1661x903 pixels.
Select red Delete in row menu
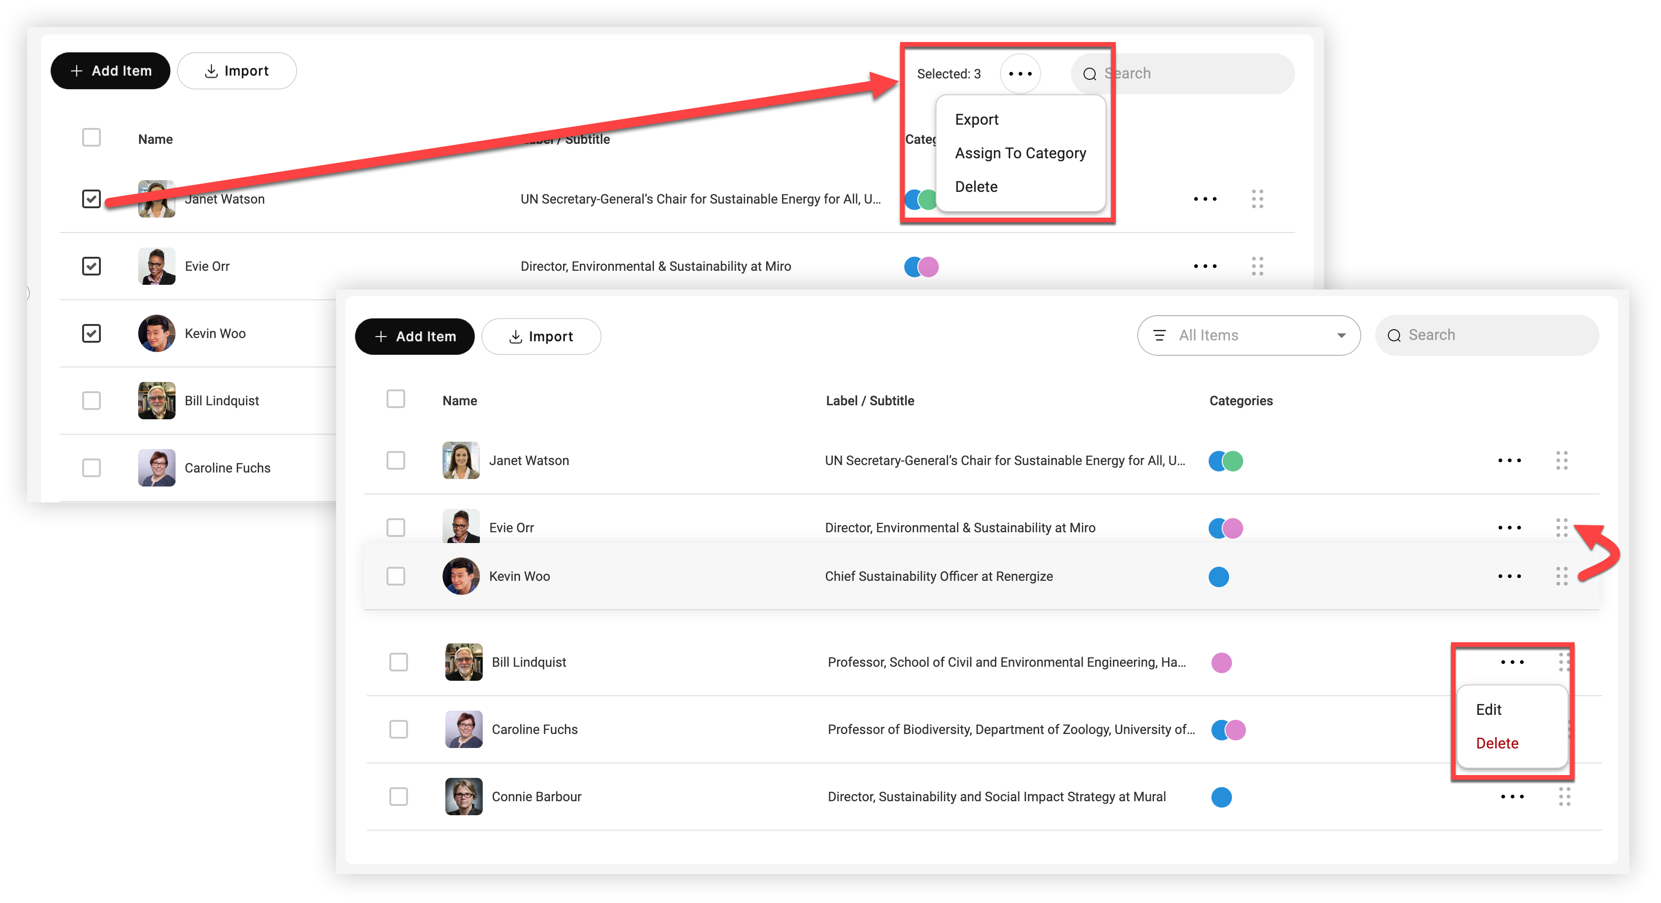click(x=1497, y=743)
